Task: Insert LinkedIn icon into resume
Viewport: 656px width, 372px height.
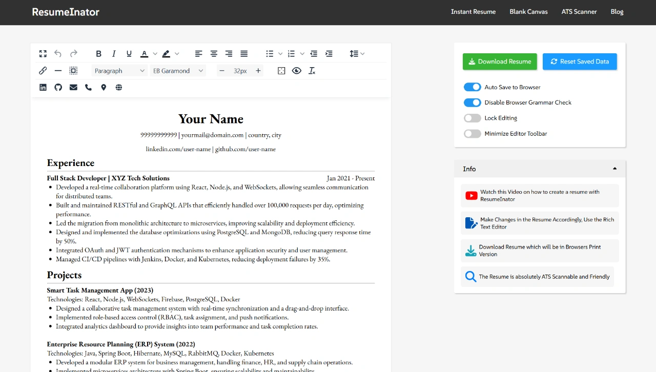Action: point(43,88)
